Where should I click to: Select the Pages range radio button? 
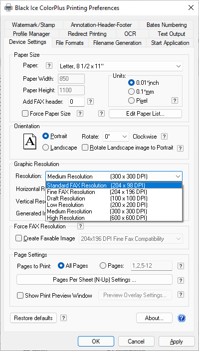pyautogui.click(x=103, y=266)
